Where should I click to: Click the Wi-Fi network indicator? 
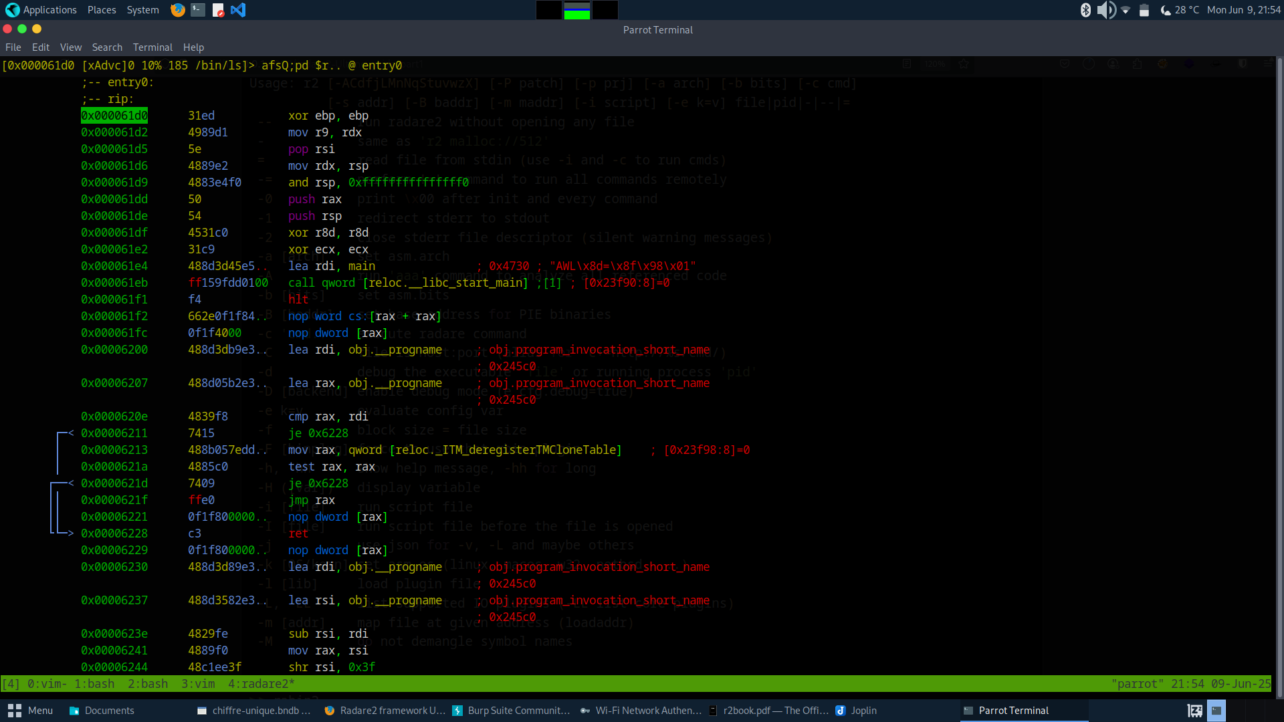pos(1126,10)
